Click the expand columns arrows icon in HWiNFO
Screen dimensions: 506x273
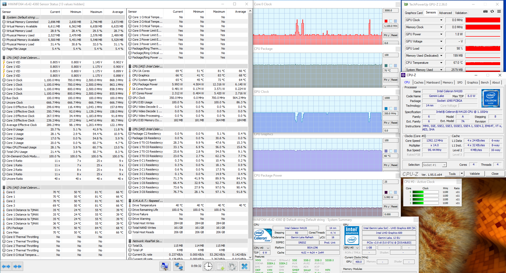click(x=6, y=266)
